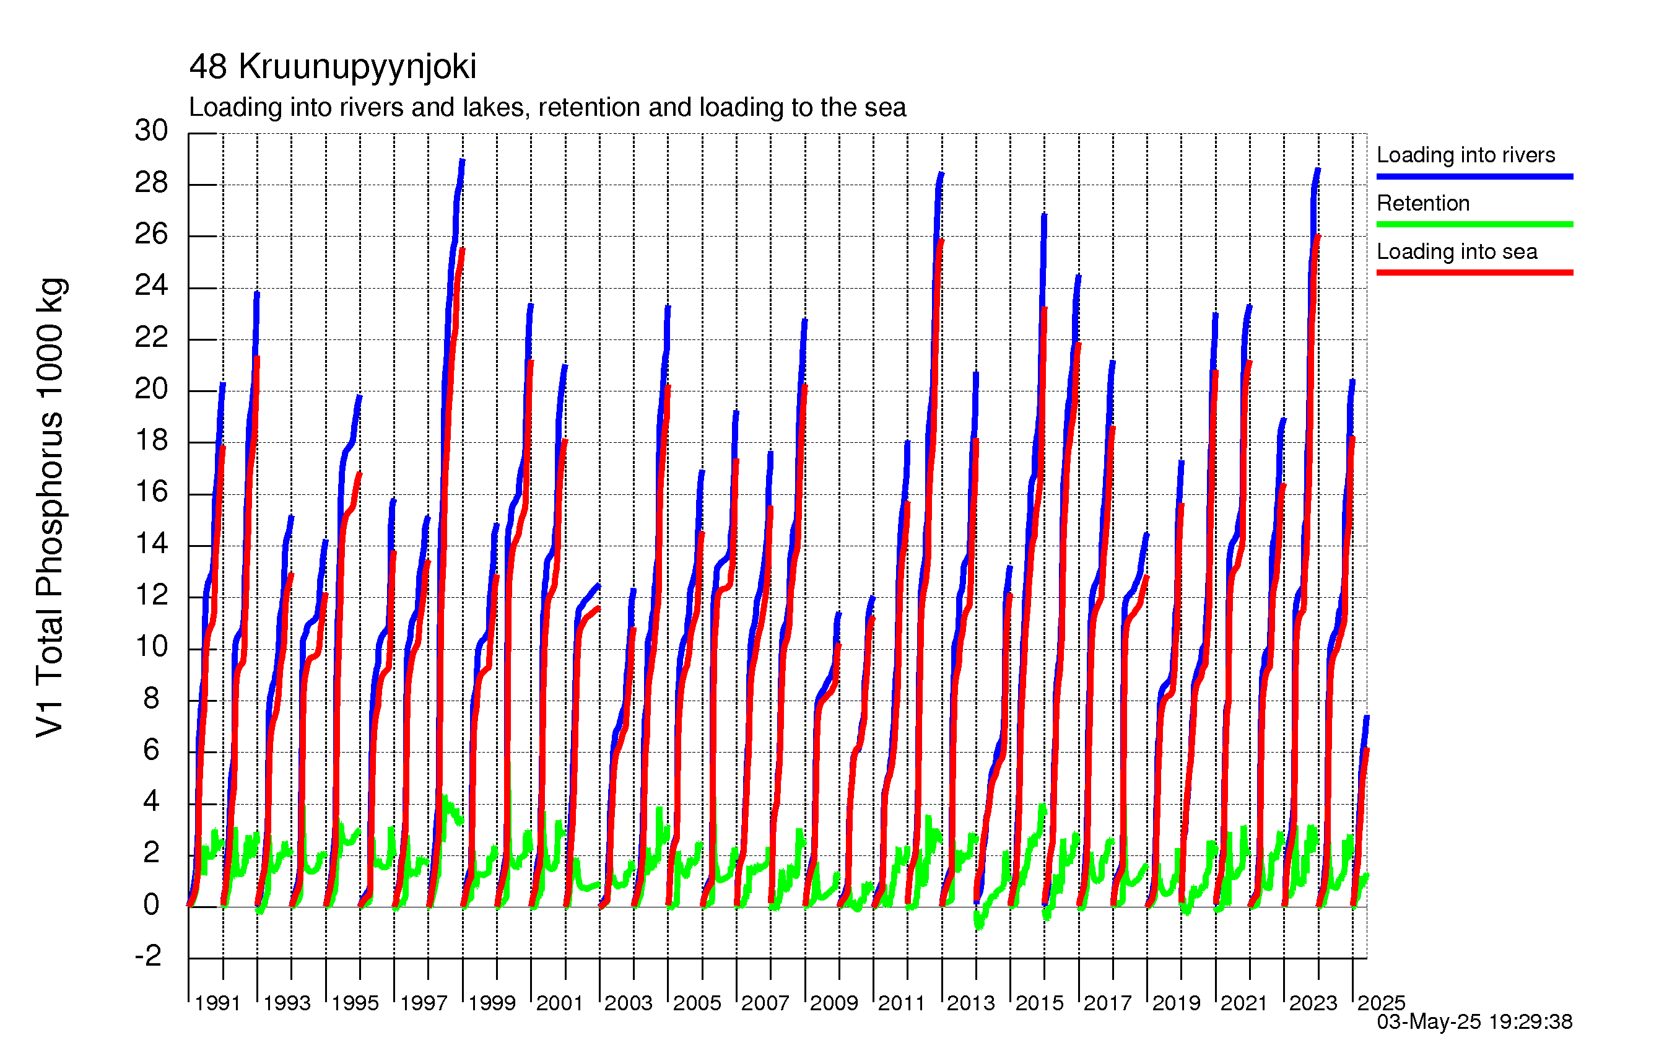Click the y-axis value 20

(x=151, y=389)
